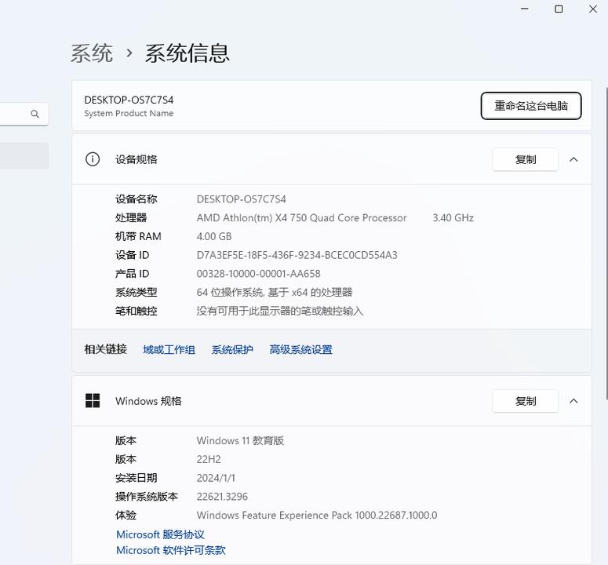Click the 处理器 label
This screenshot has width=608, height=565.
click(x=131, y=218)
